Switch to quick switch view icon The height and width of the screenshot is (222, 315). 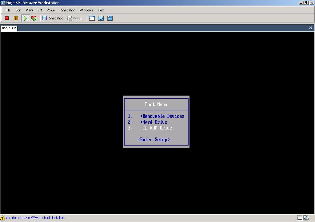click(110, 18)
